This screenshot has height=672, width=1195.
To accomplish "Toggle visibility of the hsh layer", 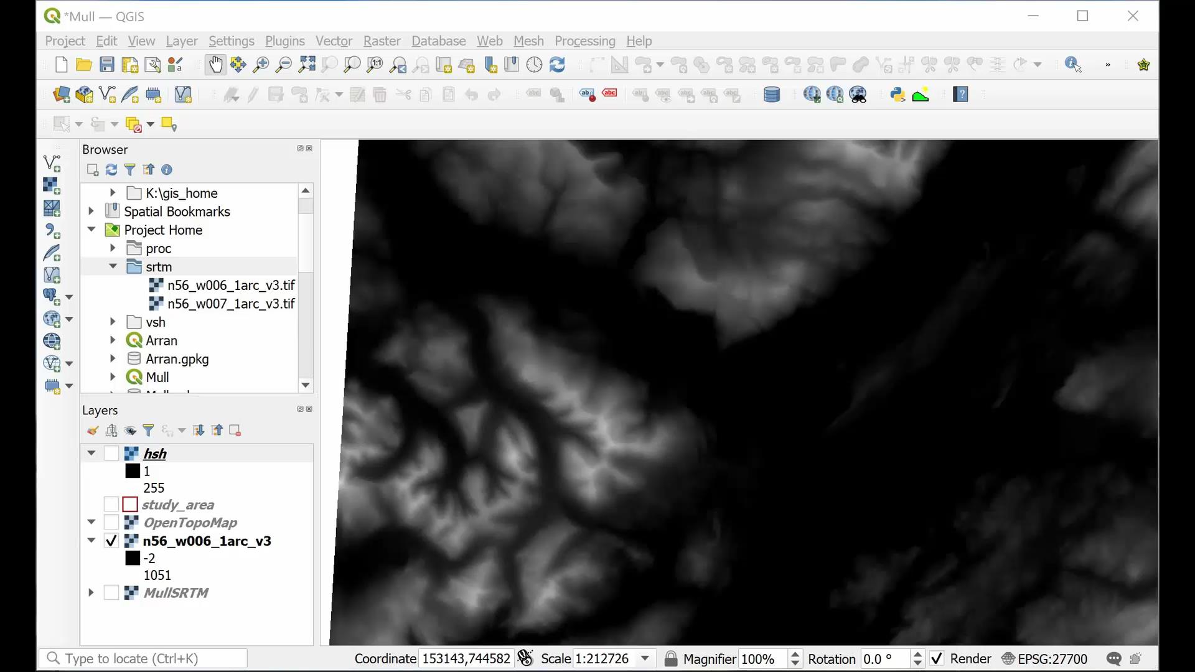I will [x=111, y=454].
